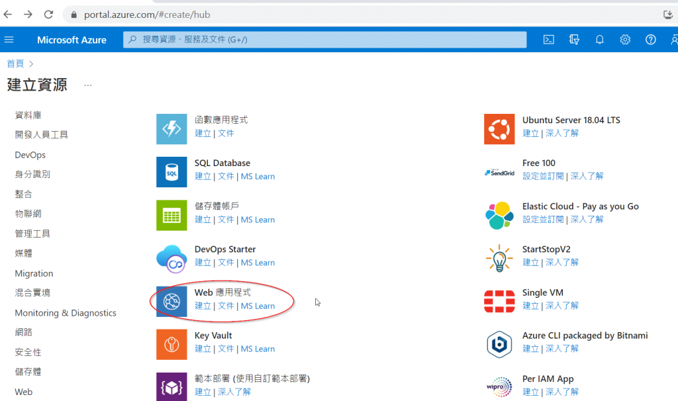Image resolution: width=678 pixels, height=401 pixels.
Task: Click the Function App (函數應用程式) icon
Action: [171, 129]
